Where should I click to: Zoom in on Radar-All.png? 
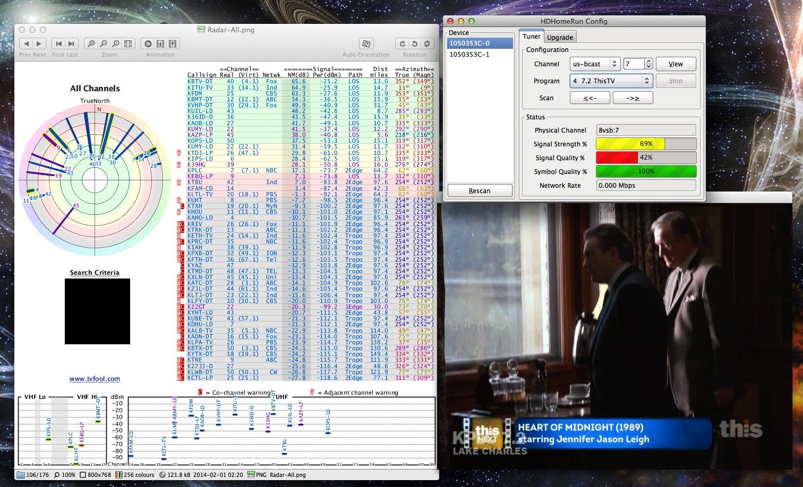(91, 44)
